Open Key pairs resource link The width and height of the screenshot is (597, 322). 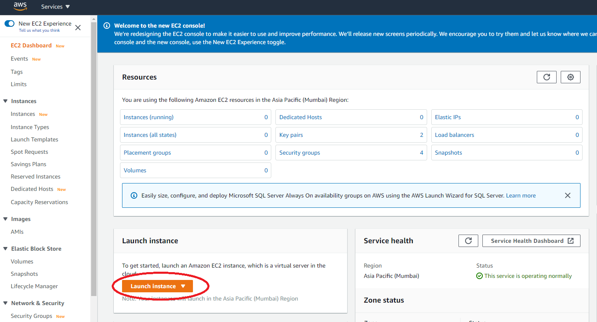pyautogui.click(x=291, y=135)
